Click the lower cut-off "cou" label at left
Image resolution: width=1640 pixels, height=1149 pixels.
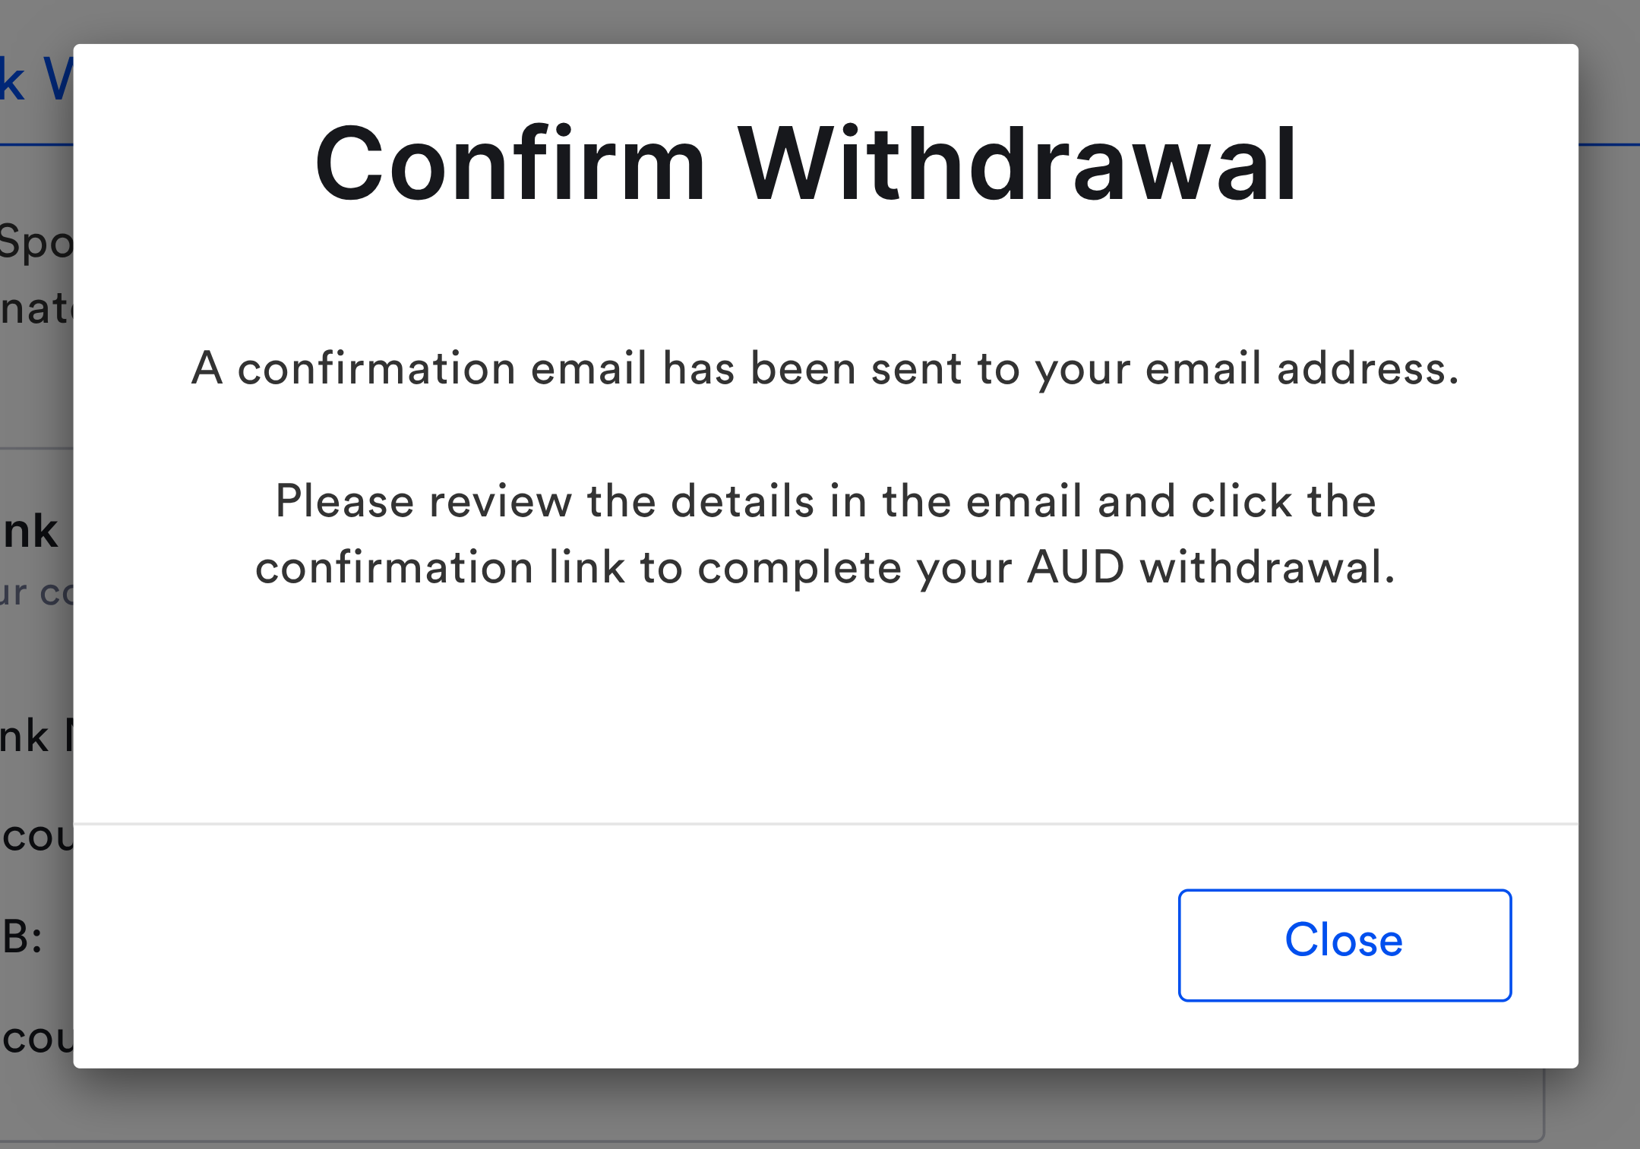pos(36,1039)
